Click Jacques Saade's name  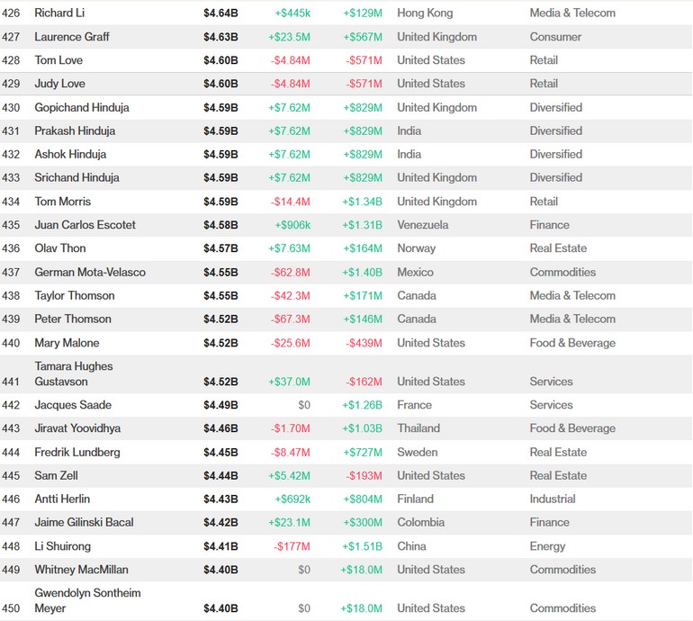coord(74,405)
